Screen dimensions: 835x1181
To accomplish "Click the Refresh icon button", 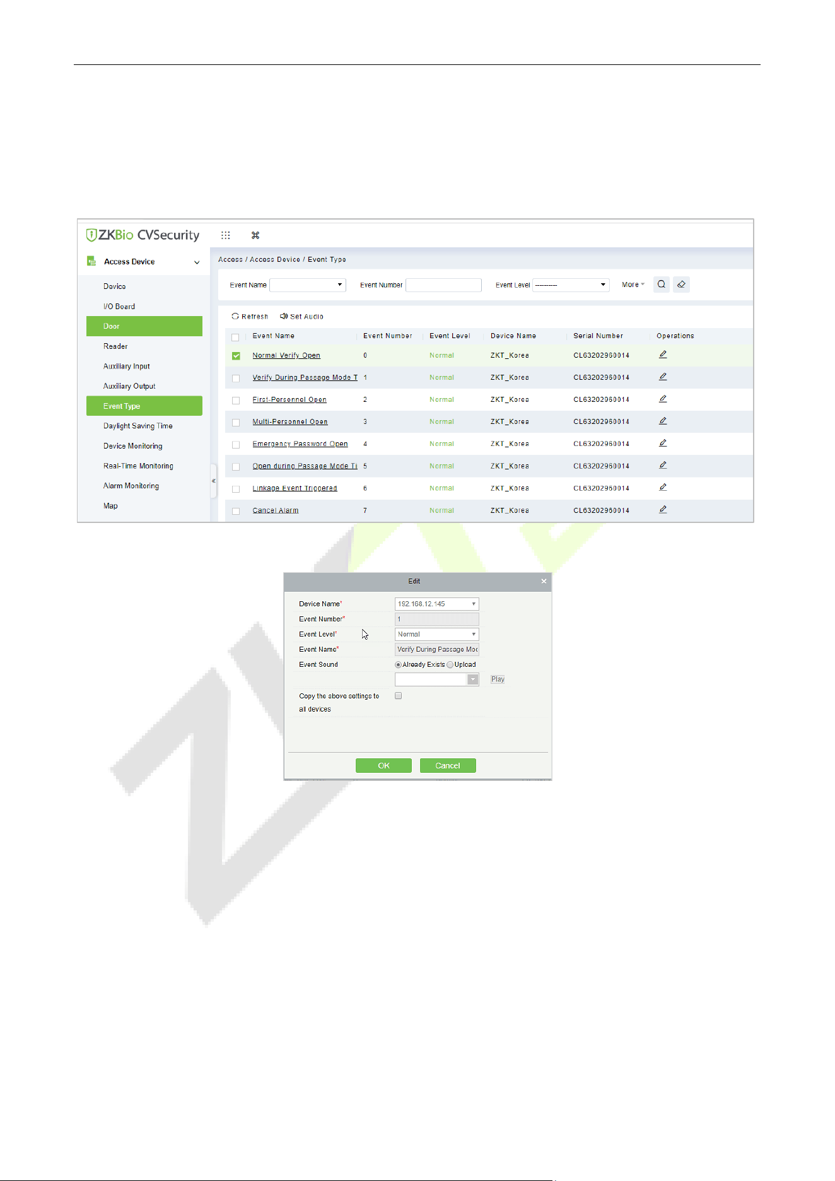I will (235, 316).
